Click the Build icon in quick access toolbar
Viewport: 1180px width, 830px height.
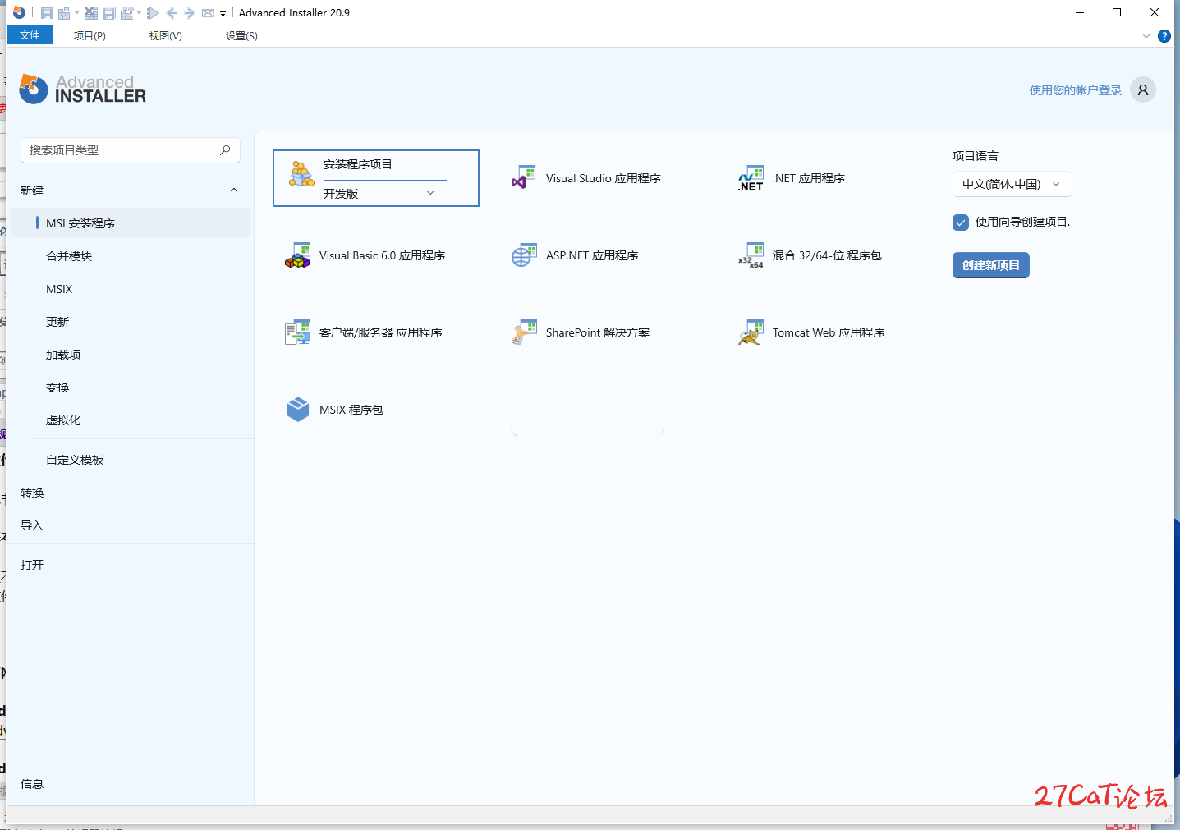[64, 13]
